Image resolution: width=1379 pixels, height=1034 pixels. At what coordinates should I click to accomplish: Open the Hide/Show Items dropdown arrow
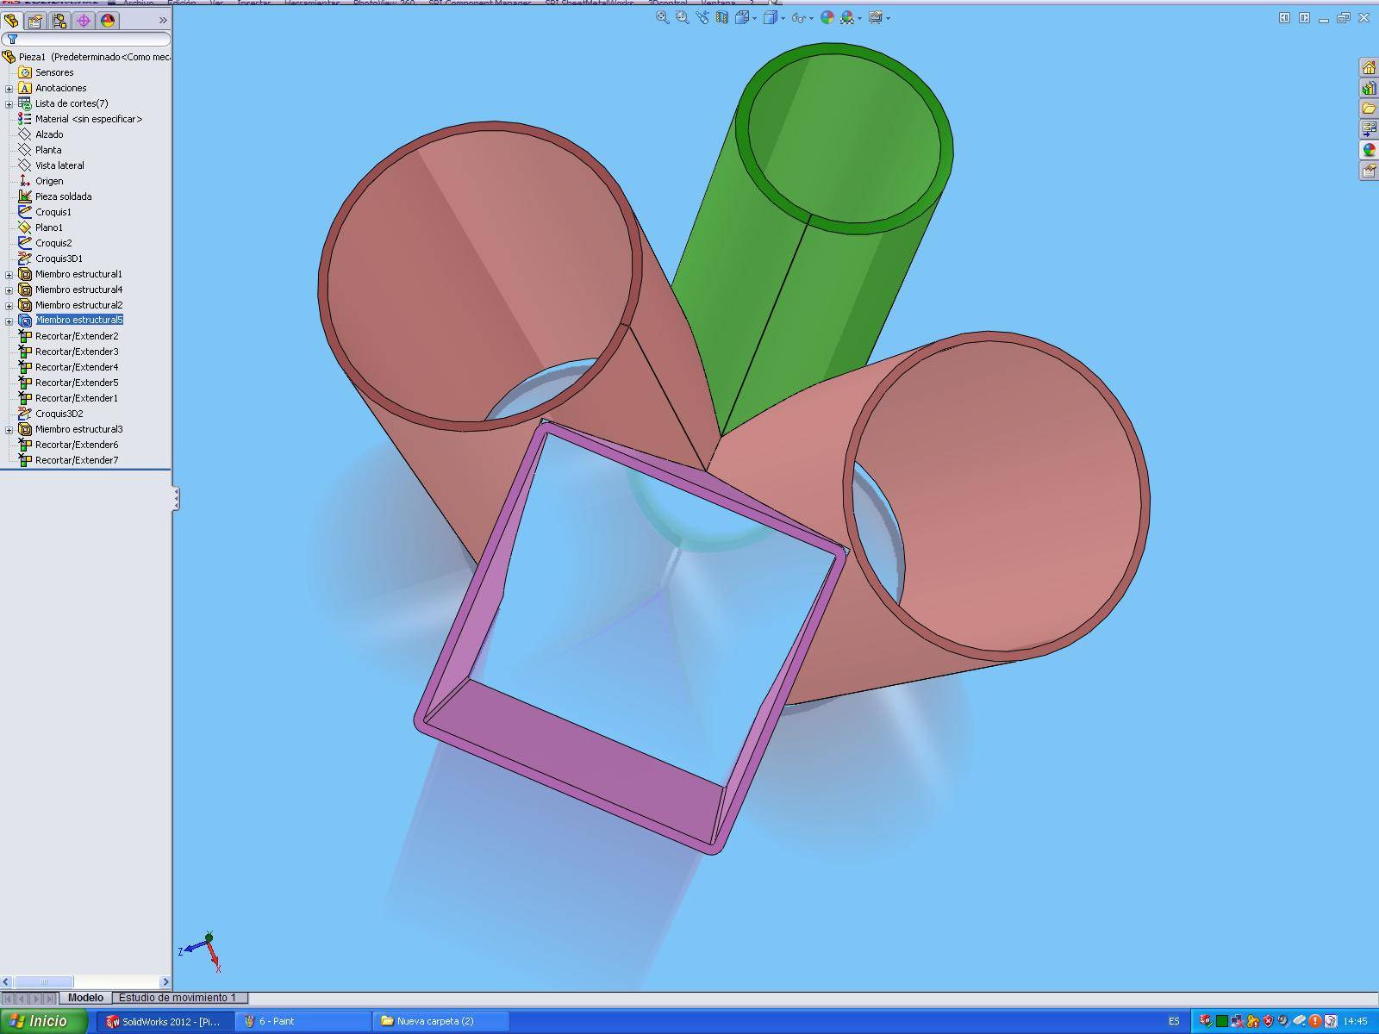(811, 18)
